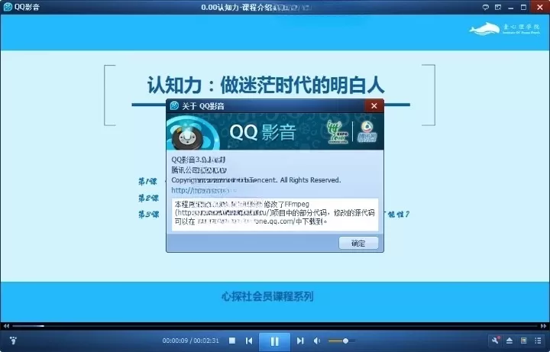This screenshot has width=550, height=352.
Task: Click the fast-forward double-arrow at progress bar end
Action: (x=543, y=326)
